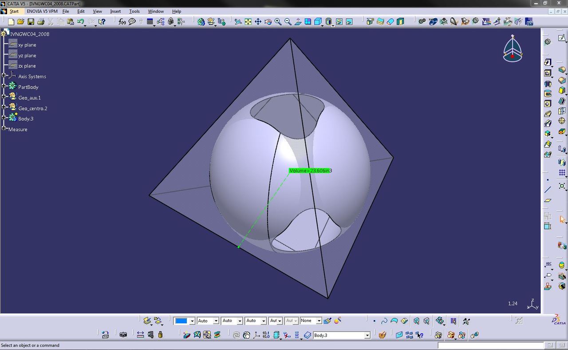The height and width of the screenshot is (350, 568).
Task: Click the Fit All In icon
Action: pos(248,21)
